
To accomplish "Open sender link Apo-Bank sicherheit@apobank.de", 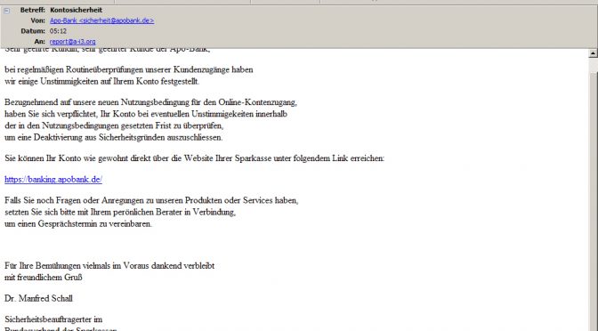I will point(101,20).
